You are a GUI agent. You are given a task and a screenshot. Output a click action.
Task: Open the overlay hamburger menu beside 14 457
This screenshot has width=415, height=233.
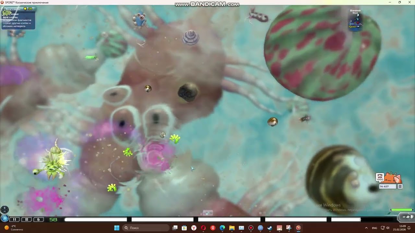[x=400, y=186]
